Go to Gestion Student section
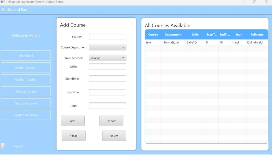The image size is (272, 155). click(x=26, y=68)
